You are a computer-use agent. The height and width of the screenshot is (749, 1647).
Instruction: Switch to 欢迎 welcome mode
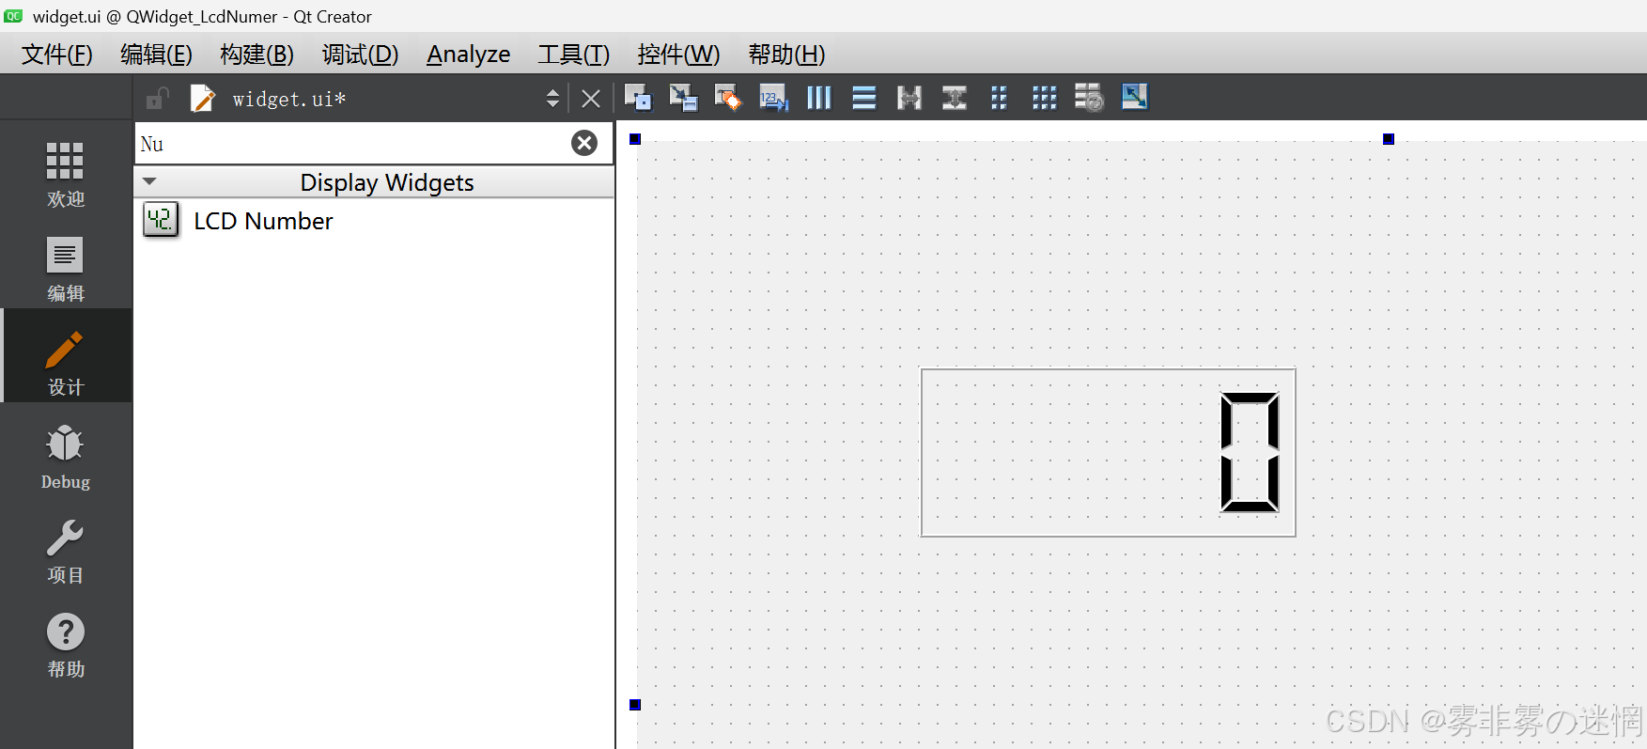(x=66, y=175)
